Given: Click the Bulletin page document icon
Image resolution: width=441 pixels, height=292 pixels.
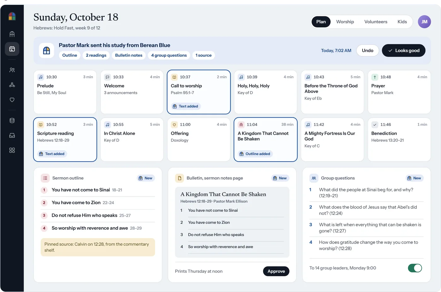Looking at the screenshot, I should (180, 178).
